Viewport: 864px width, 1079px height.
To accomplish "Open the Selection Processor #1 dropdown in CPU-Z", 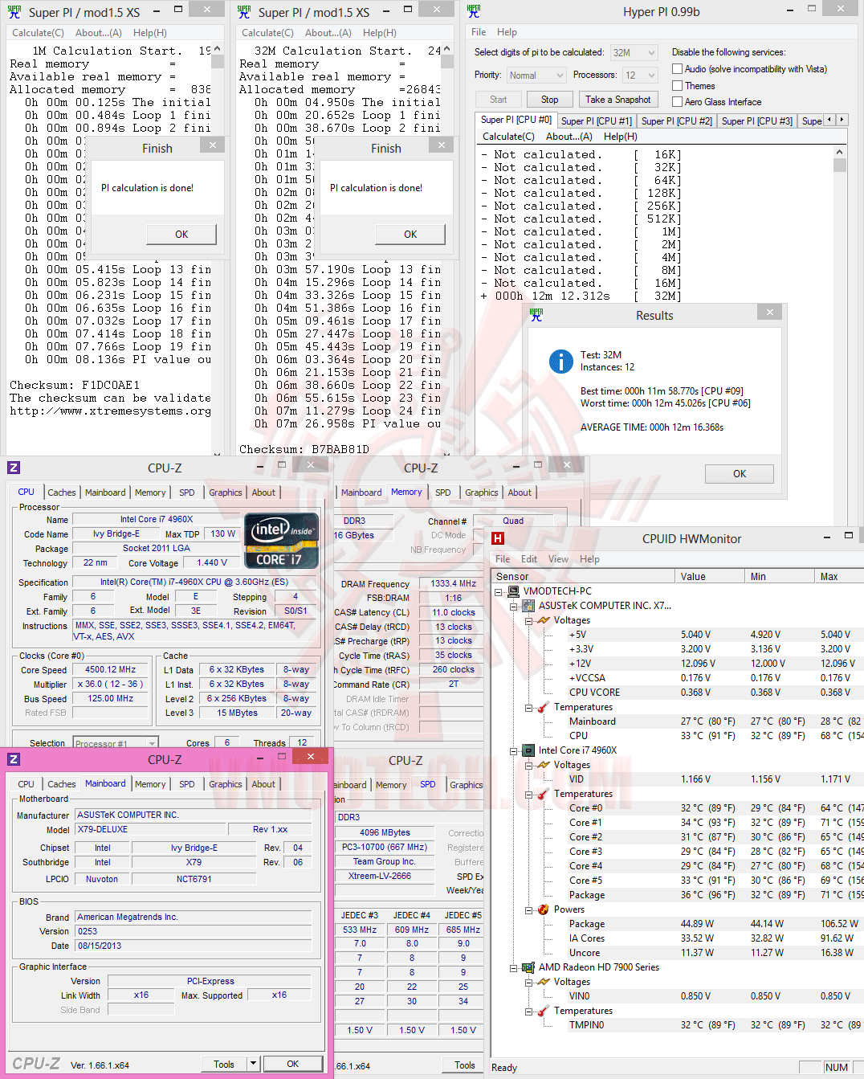I will (116, 743).
